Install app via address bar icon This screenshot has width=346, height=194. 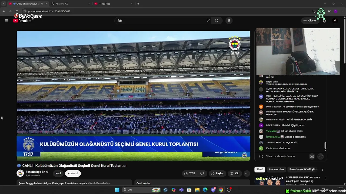[314, 11]
